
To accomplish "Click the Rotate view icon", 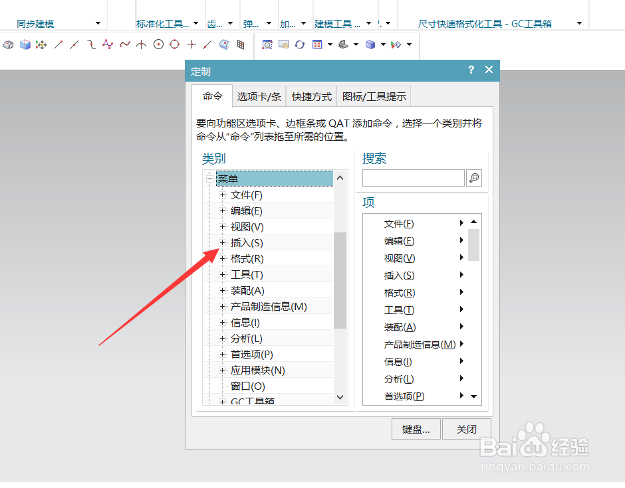I will 301,45.
